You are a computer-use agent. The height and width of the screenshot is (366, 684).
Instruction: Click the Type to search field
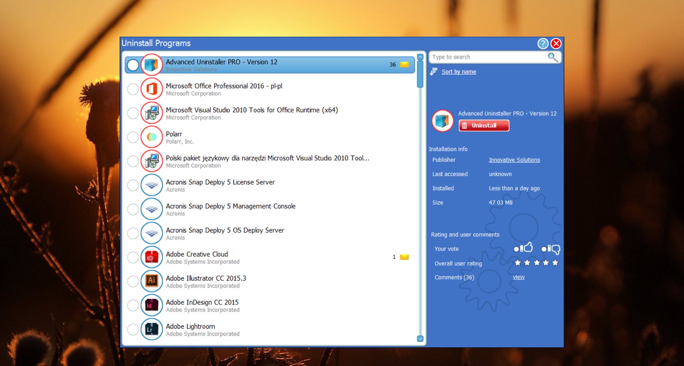(x=489, y=57)
